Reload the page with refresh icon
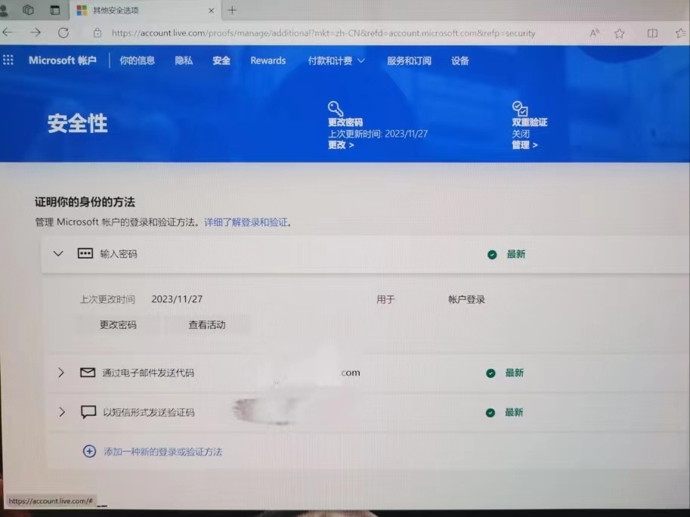 point(63,33)
